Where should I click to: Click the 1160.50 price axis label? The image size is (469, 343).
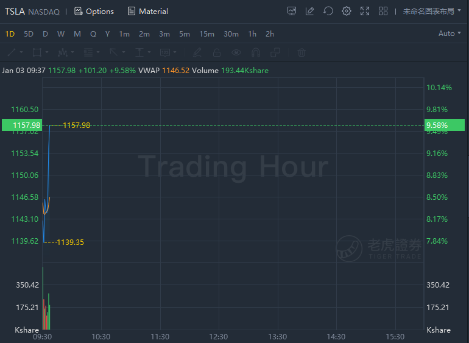25,110
